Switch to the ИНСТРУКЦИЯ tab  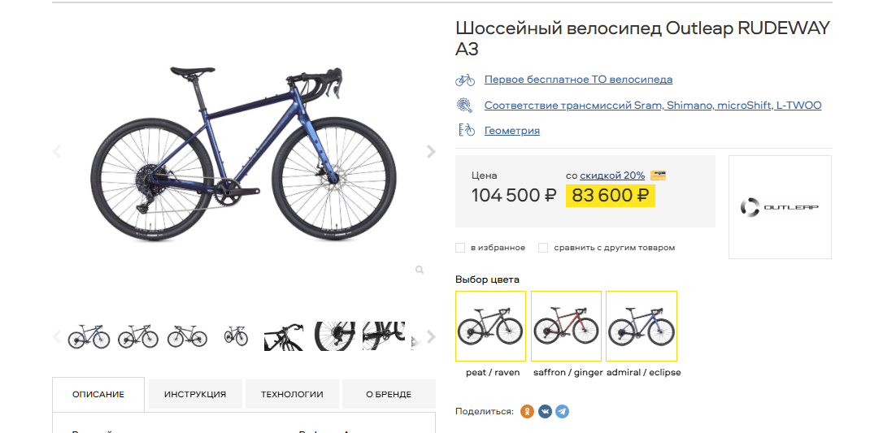pos(195,394)
